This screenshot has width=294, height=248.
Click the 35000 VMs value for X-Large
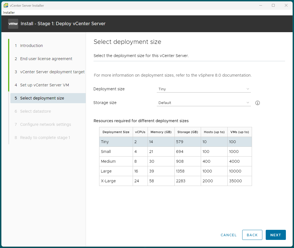click(x=235, y=181)
